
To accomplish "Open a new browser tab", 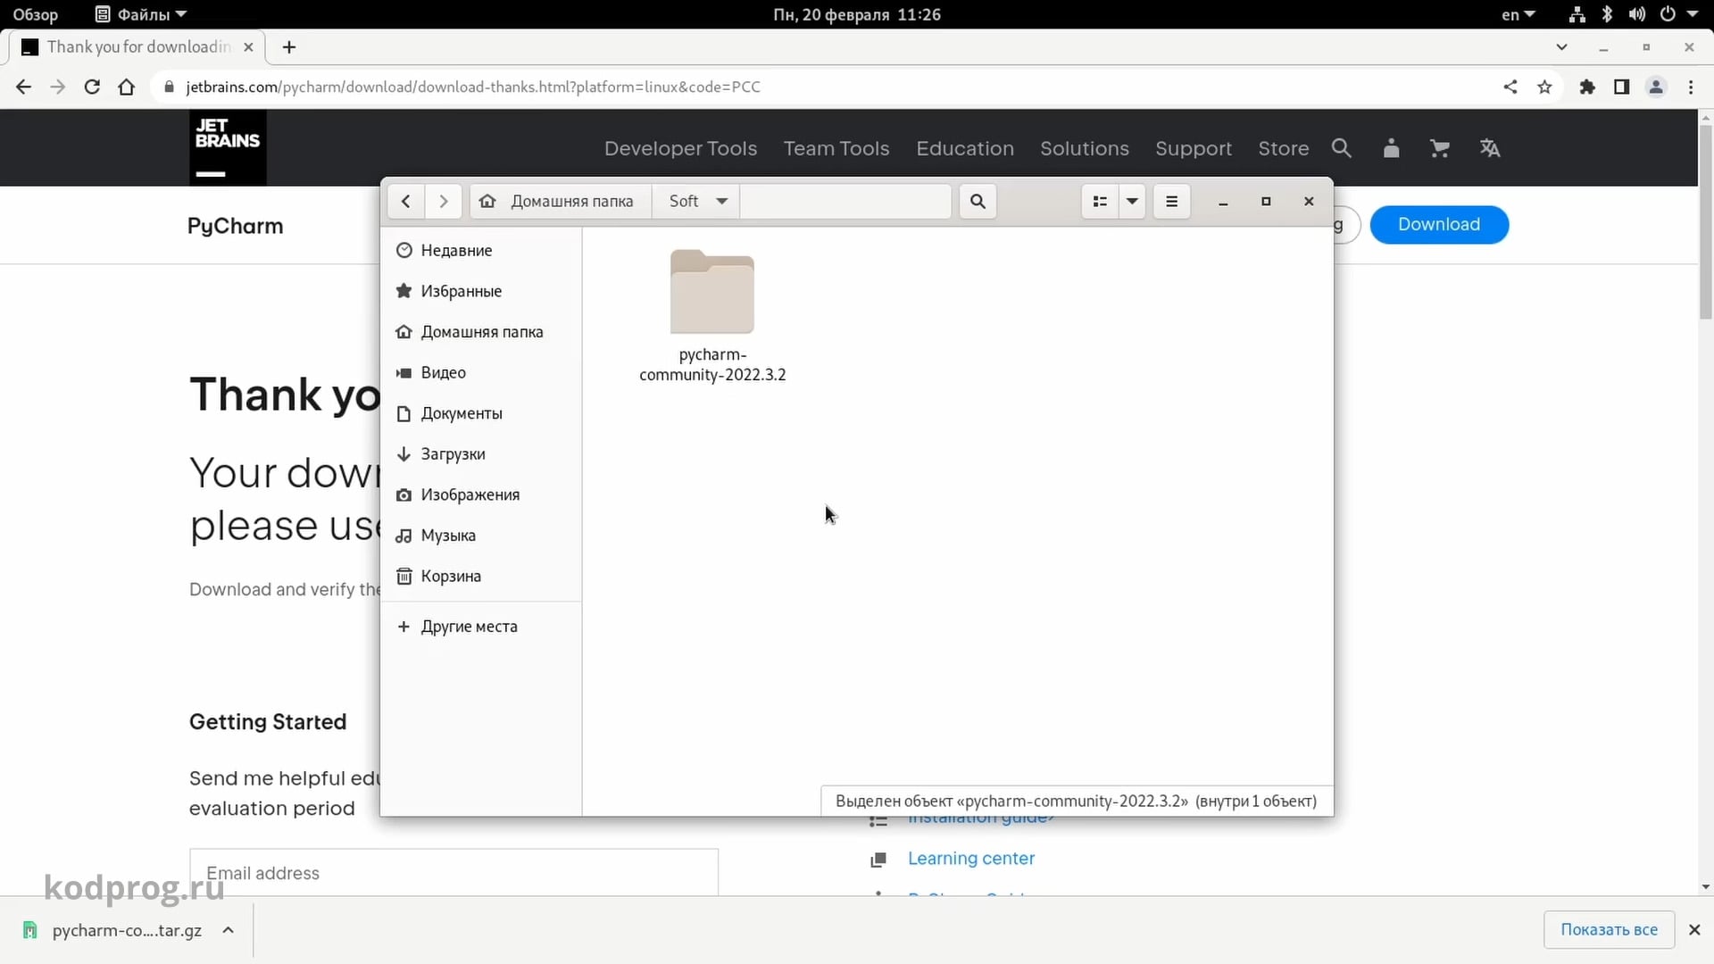I will 289,47.
